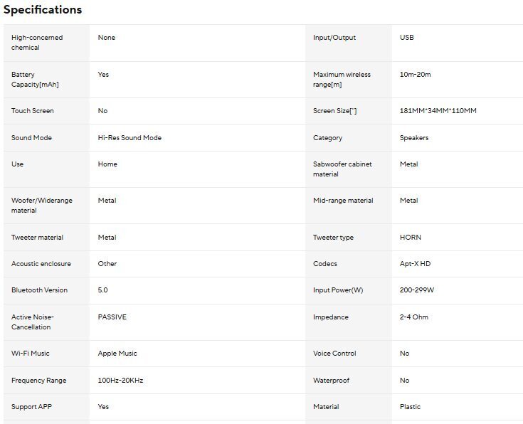Image resolution: width=523 pixels, height=424 pixels.
Task: Select the HORN tweeter type value
Action: coord(410,238)
